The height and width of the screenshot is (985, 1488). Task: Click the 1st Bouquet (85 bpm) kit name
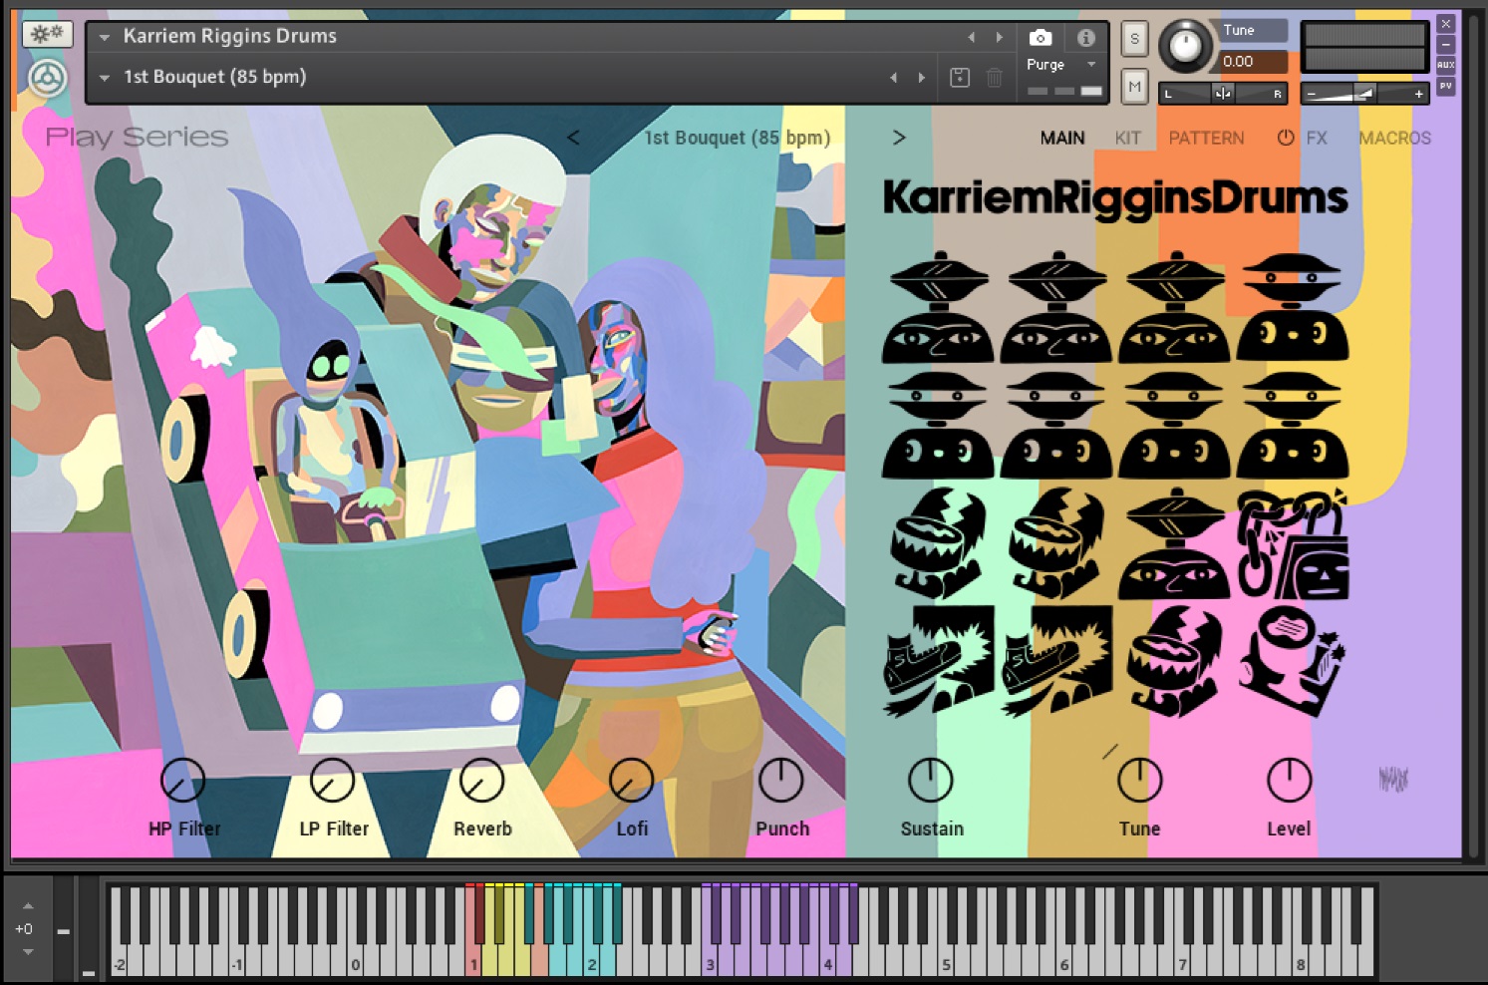[737, 138]
